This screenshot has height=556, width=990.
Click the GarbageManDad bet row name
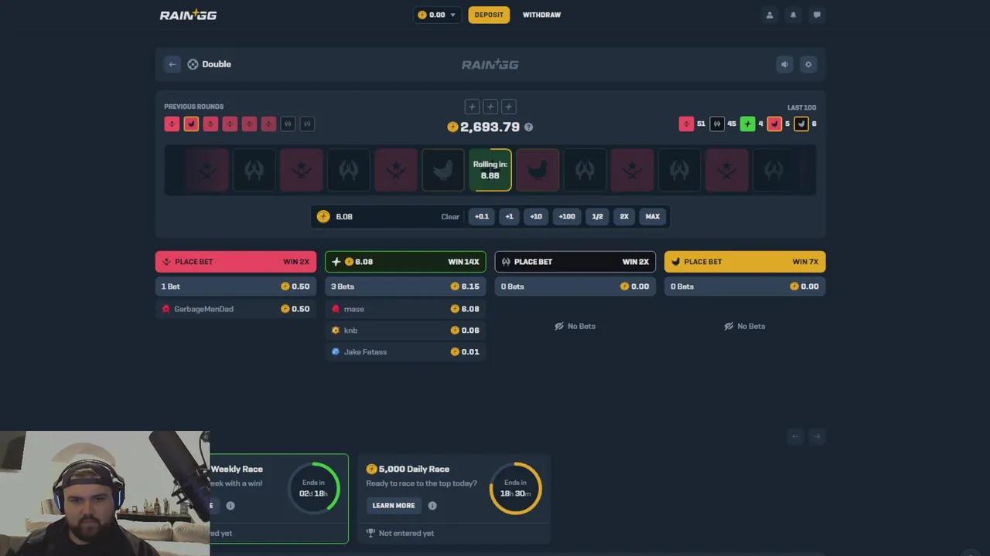click(203, 309)
